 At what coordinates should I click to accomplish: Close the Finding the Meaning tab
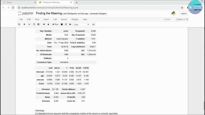point(71,2)
